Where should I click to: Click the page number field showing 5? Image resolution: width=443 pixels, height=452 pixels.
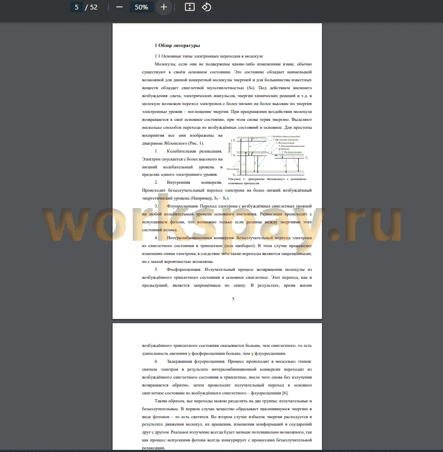77,7
